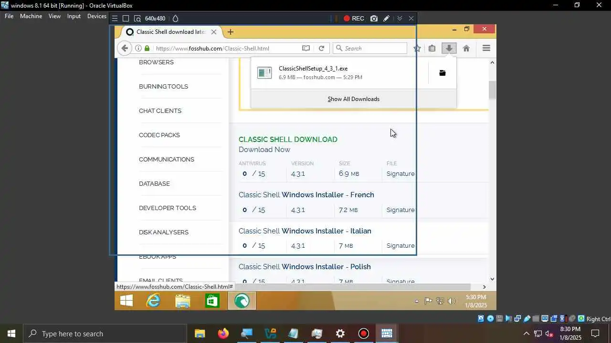Open VirtualBox View menu

point(54,16)
